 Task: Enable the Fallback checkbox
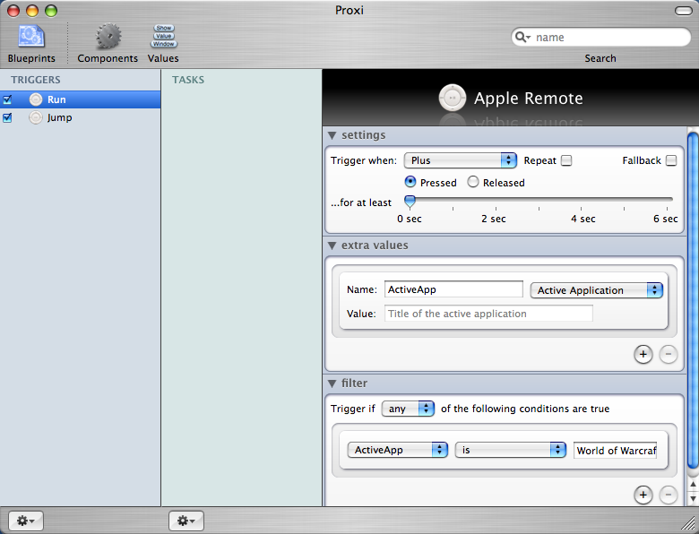(x=671, y=160)
